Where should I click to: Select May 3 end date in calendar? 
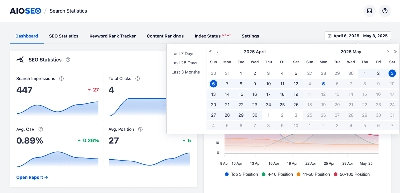(392, 73)
